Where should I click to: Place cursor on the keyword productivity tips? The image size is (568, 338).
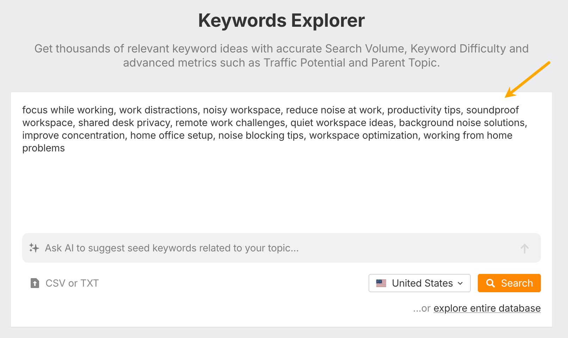click(424, 110)
